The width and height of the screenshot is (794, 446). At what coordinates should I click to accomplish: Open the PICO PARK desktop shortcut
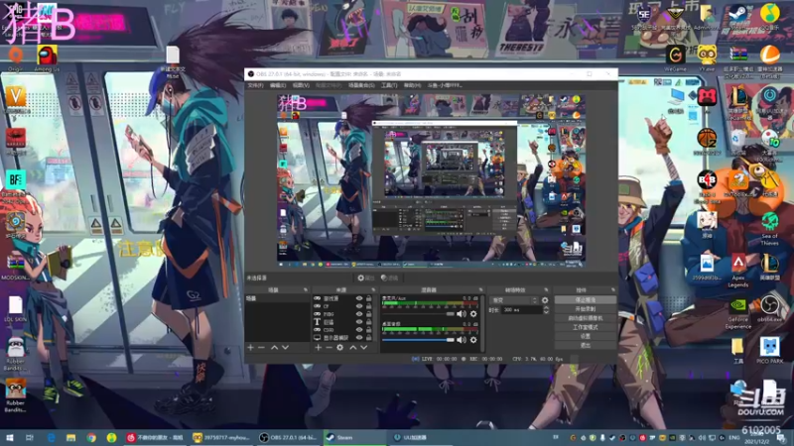click(x=770, y=351)
